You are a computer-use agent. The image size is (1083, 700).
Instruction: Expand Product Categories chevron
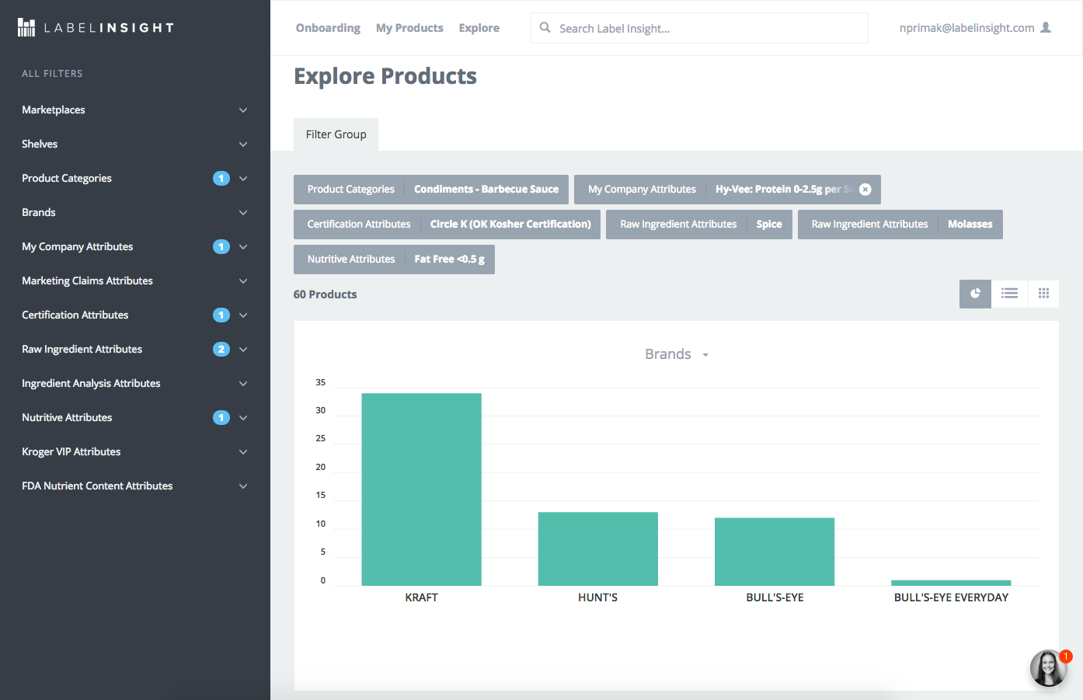[243, 179]
